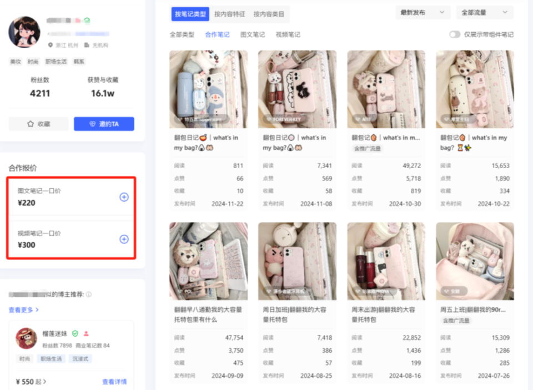This screenshot has height=390, width=533.
Task: Filter by 图文笔记 type
Action: 252,34
